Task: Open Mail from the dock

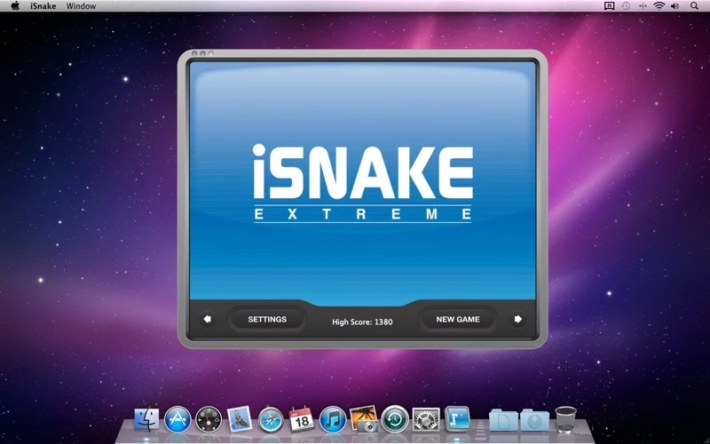Action: 240,418
